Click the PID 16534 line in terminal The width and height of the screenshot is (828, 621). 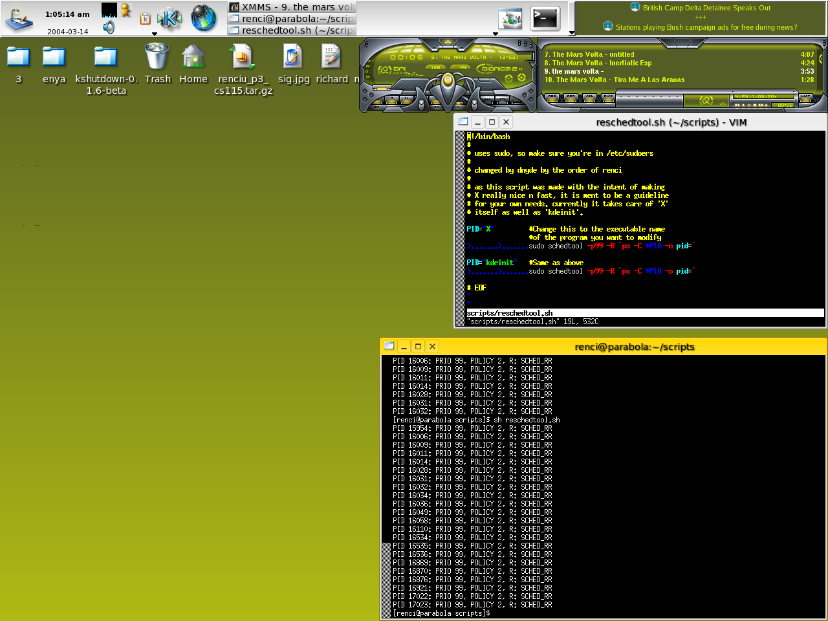point(472,538)
